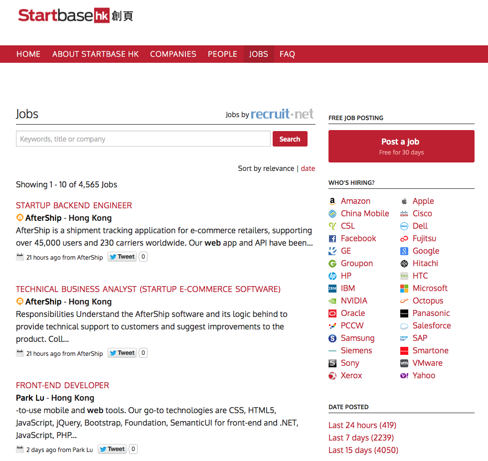This screenshot has height=461, width=488.
Task: Click the Smartone logo icon
Action: 404,350
